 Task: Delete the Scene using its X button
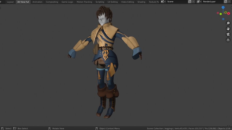click(194, 2)
